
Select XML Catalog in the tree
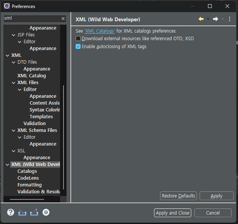click(x=32, y=76)
